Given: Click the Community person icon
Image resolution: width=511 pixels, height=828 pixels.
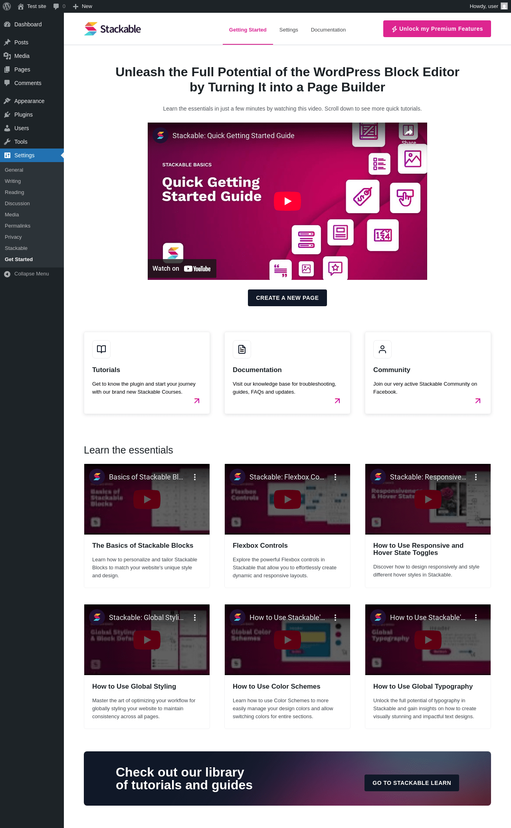Looking at the screenshot, I should [382, 349].
